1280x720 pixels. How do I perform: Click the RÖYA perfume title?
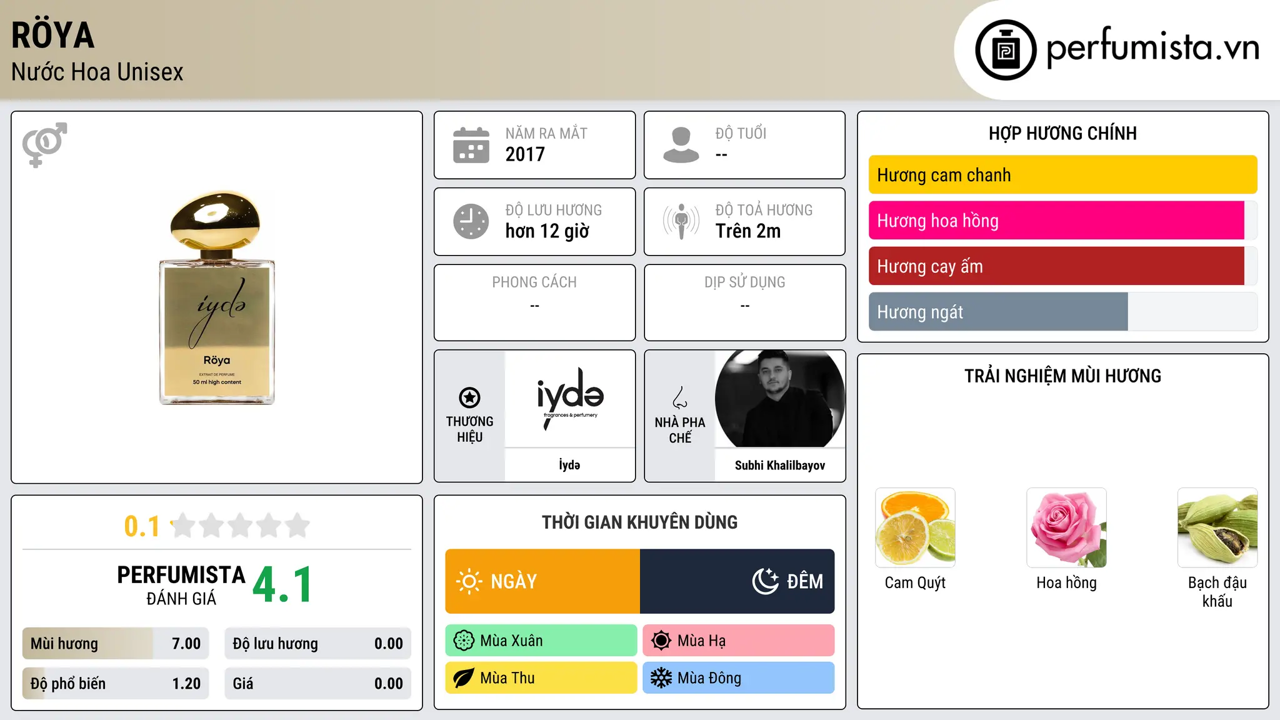[x=53, y=35]
